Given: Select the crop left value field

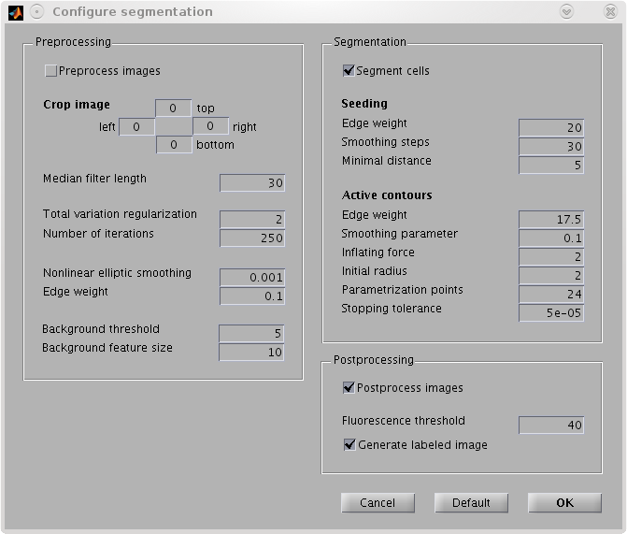Looking at the screenshot, I should click(x=136, y=127).
